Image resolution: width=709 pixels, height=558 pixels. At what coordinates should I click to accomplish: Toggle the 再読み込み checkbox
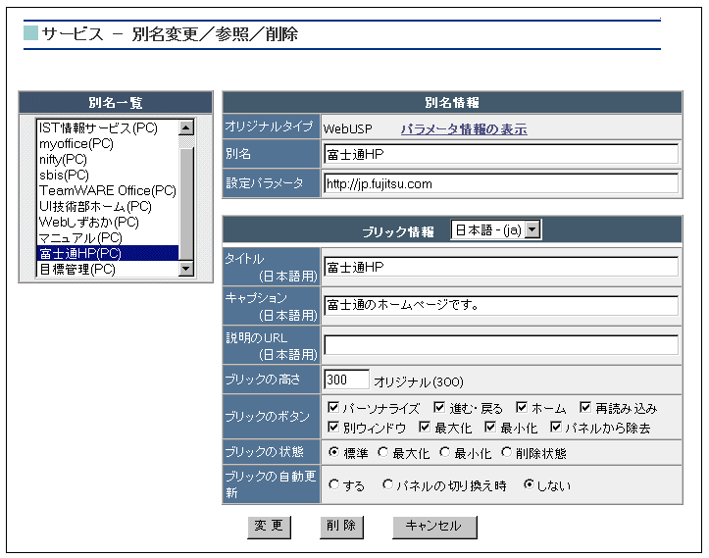585,408
